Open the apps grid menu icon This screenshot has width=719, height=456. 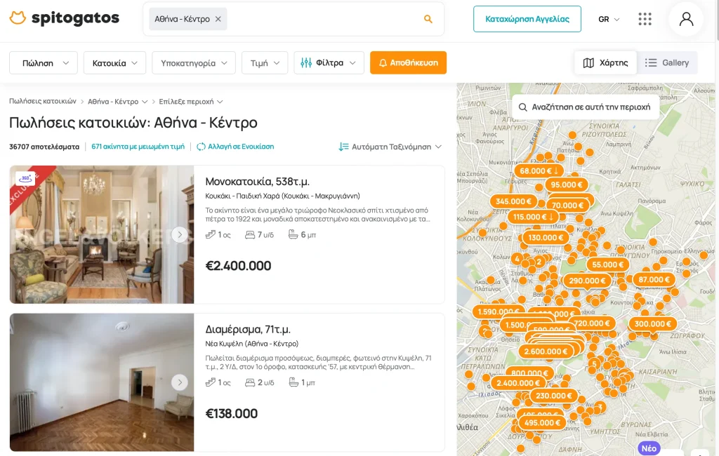click(645, 19)
